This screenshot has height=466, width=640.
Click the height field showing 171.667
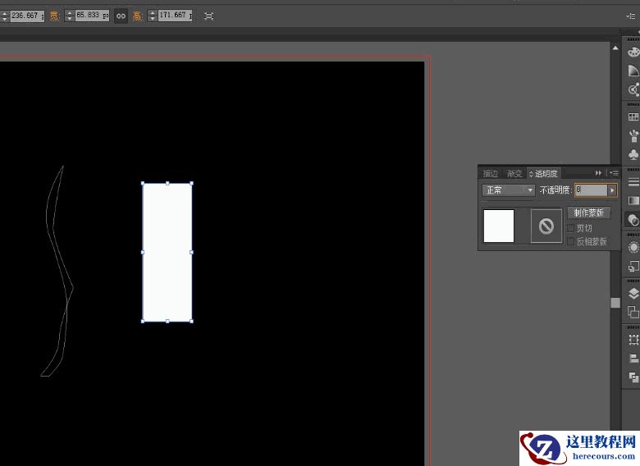[x=175, y=16]
